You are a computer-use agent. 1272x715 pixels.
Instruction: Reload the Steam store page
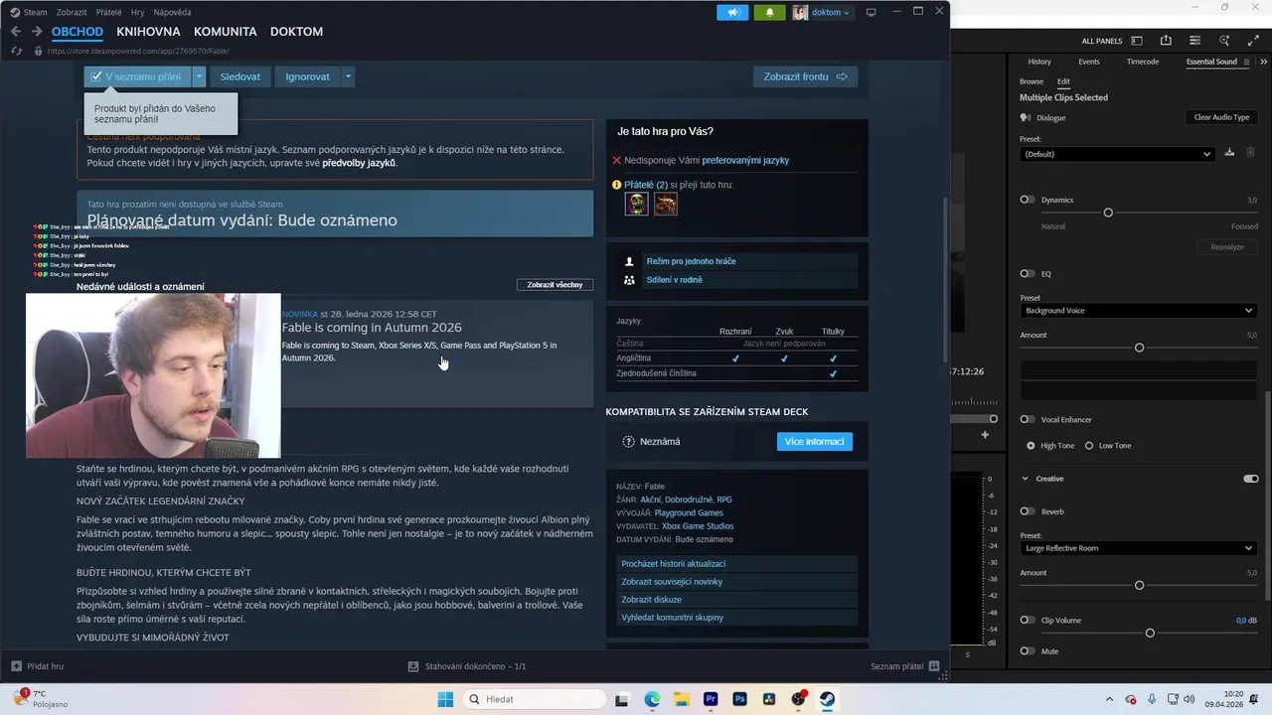point(17,51)
